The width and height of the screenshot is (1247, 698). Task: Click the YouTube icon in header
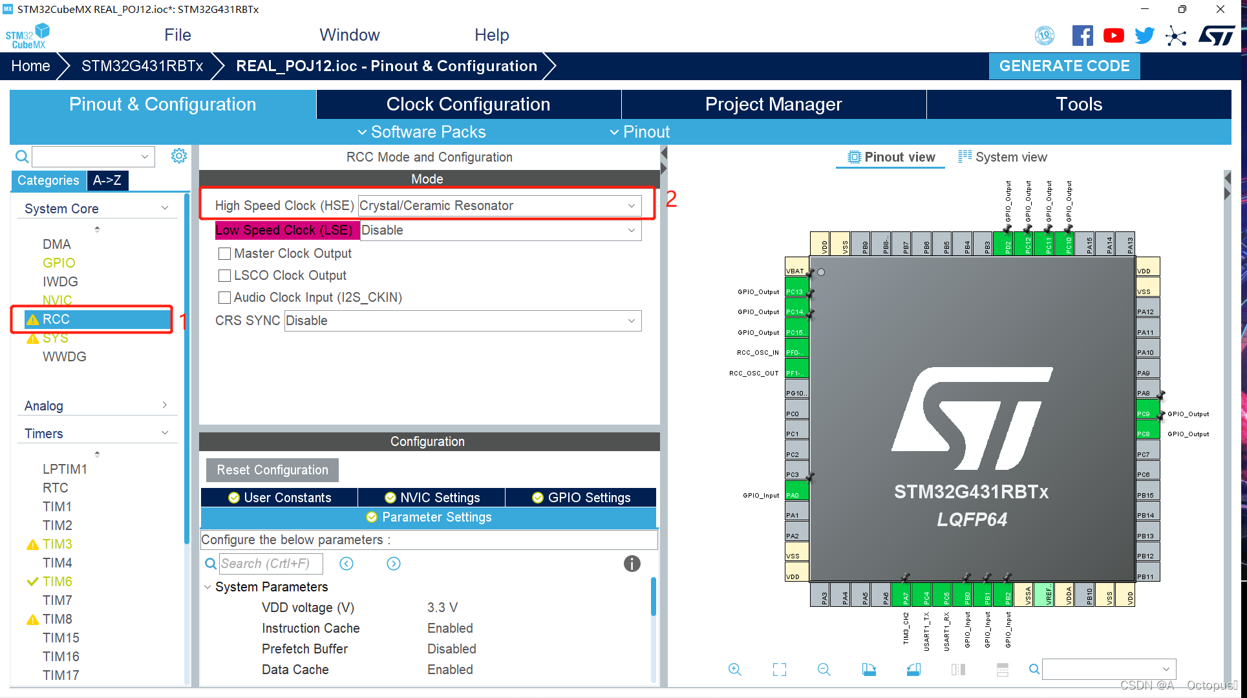[x=1113, y=36]
